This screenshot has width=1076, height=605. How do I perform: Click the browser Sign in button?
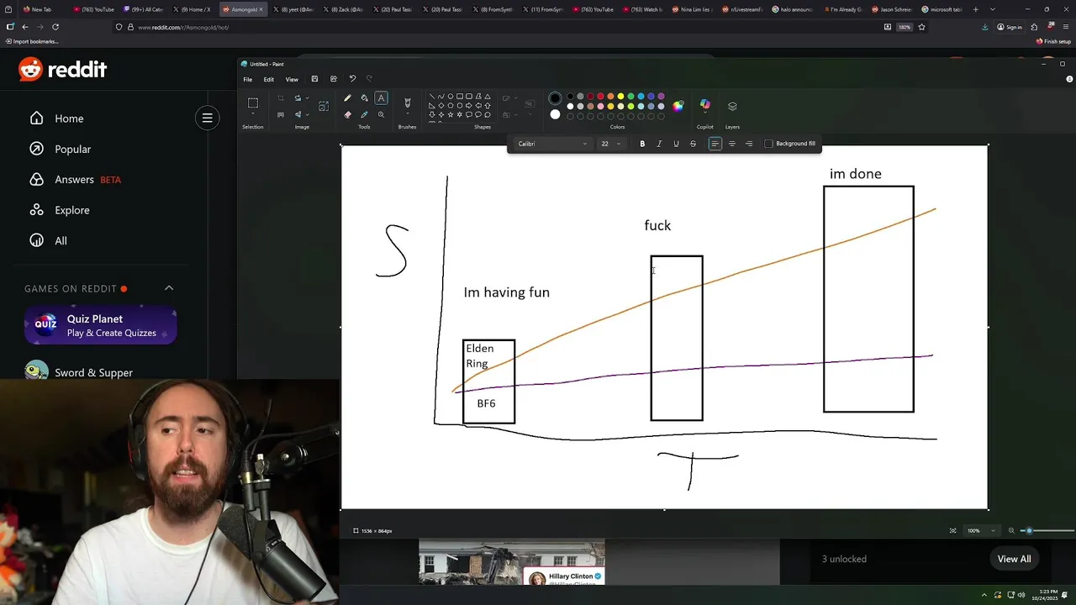1010,27
